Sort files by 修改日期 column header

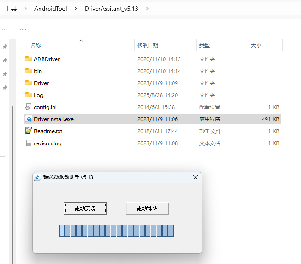tap(148, 46)
